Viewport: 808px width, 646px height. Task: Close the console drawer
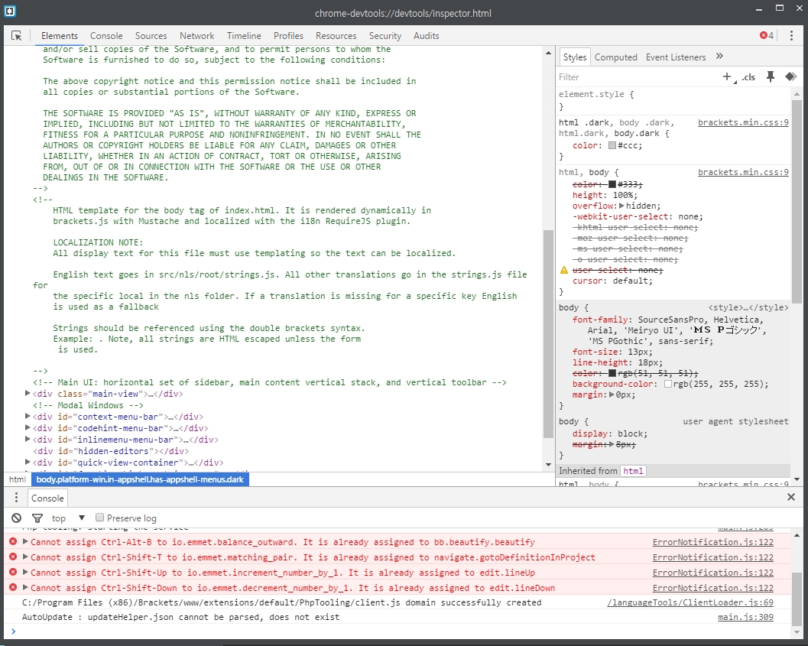point(791,498)
